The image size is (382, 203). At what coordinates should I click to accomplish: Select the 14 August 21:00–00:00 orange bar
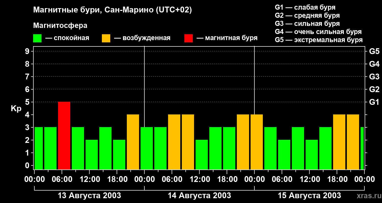coord(243,142)
